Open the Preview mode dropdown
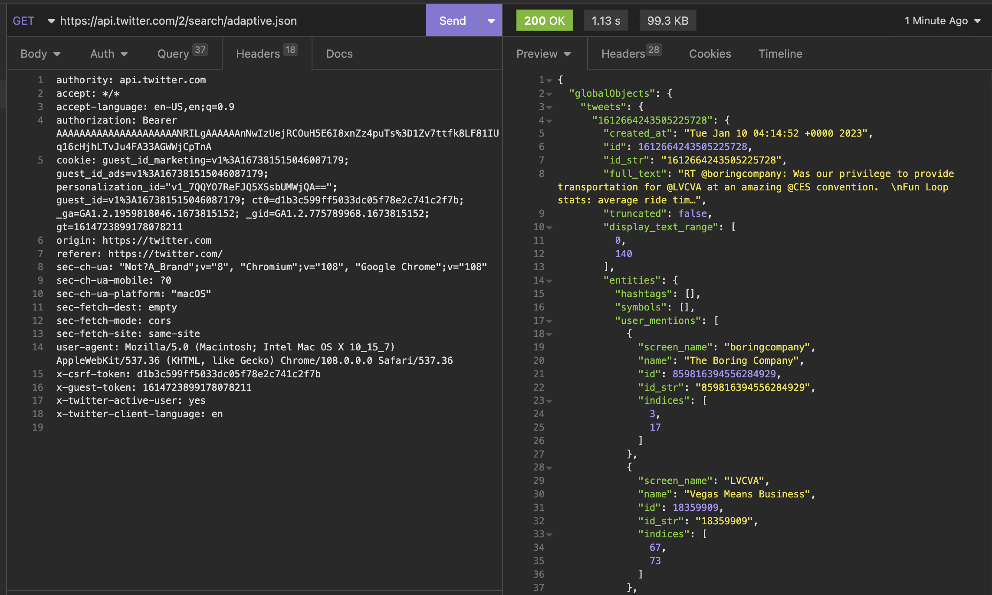 pyautogui.click(x=543, y=54)
